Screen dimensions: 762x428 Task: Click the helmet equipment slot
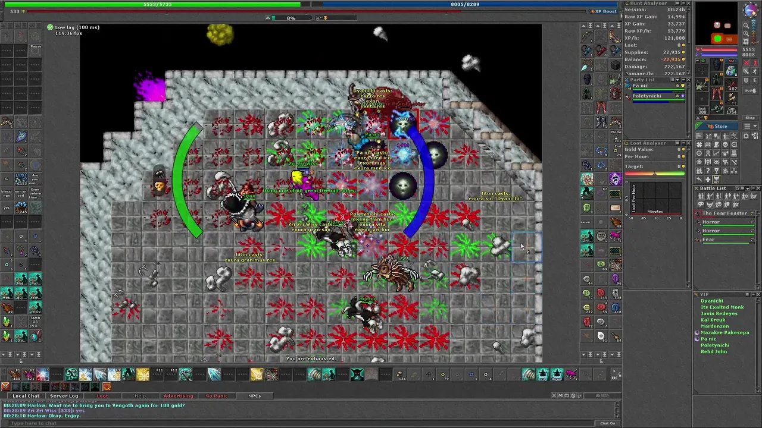pos(716,64)
